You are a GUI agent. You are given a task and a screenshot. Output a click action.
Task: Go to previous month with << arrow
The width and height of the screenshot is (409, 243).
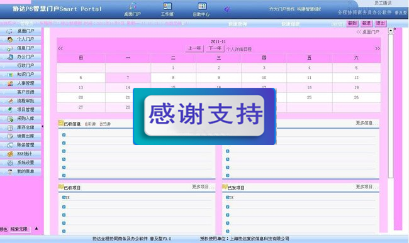60,48
